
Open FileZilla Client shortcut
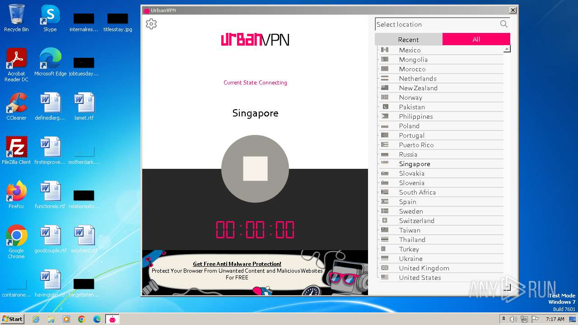pos(16,151)
